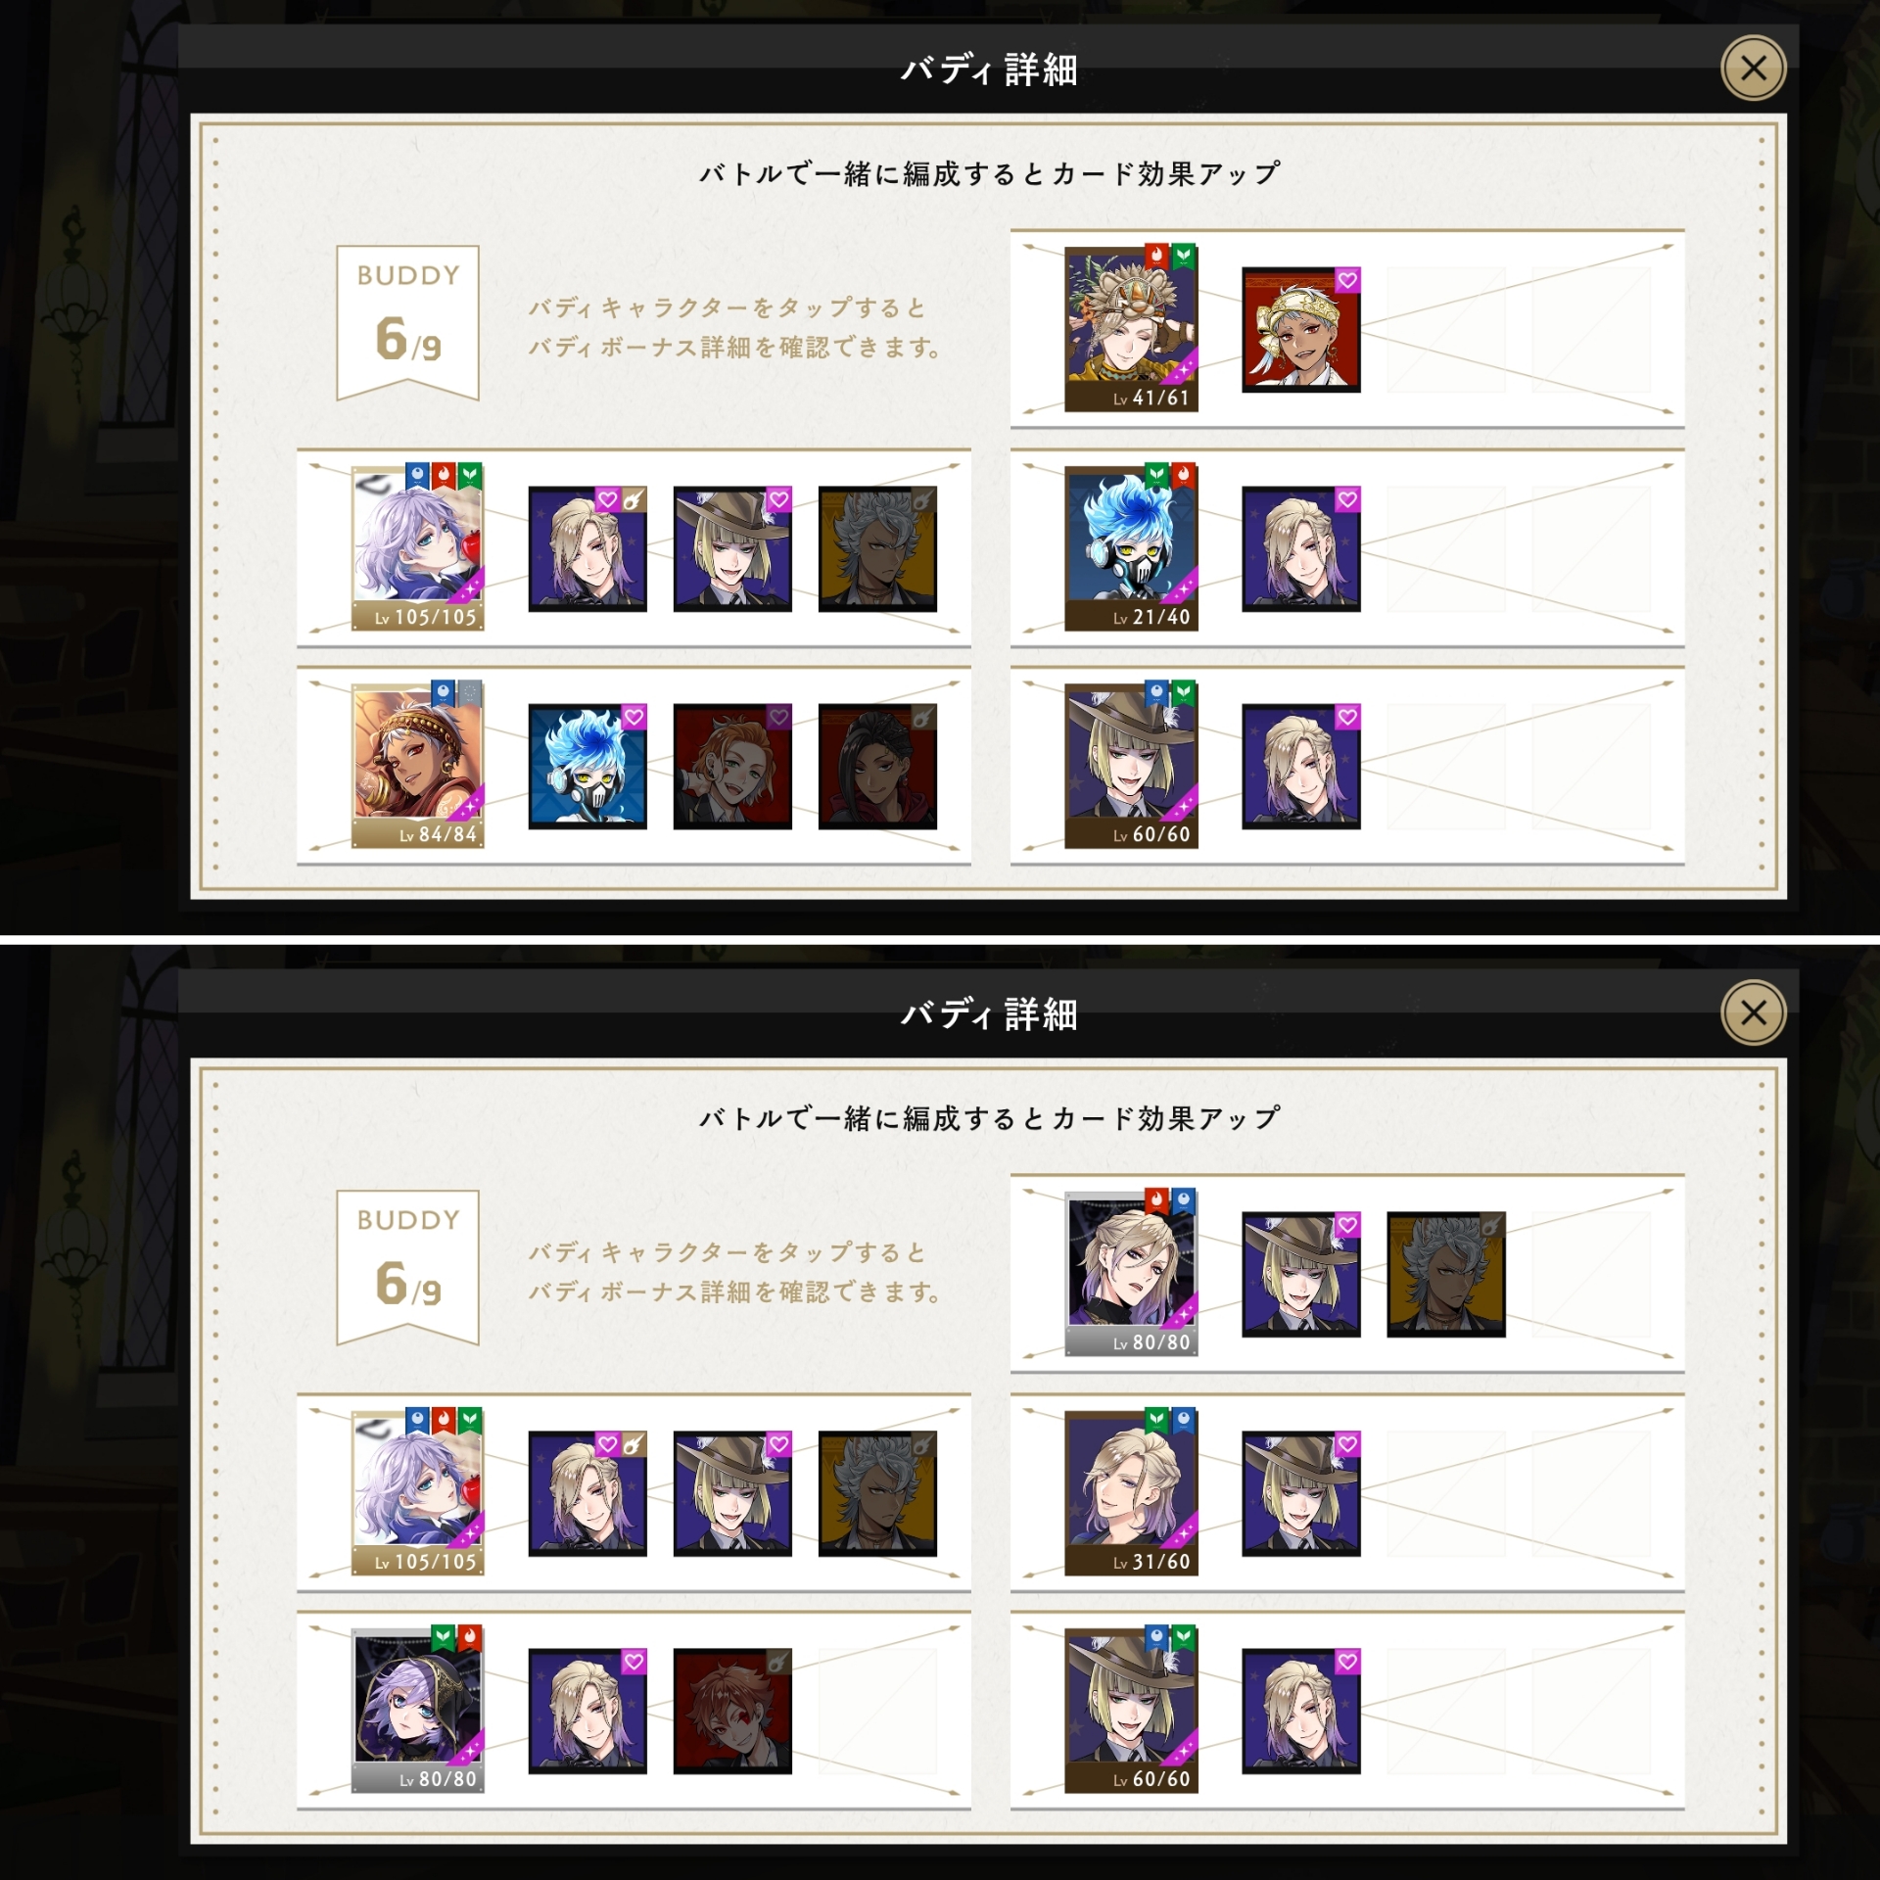Tap the Lv 84/84 gold-framed card

417,765
